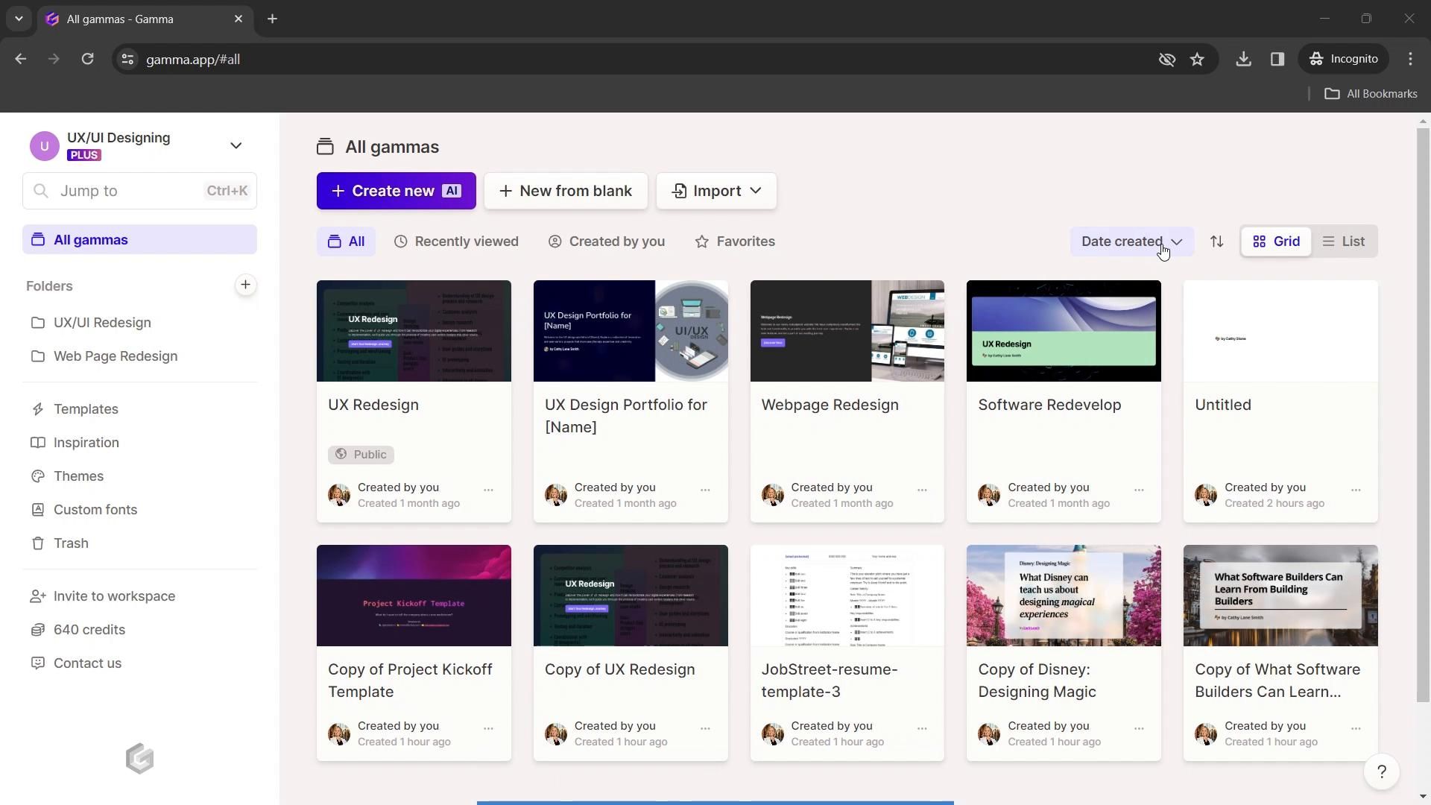Click the New from blank button
The height and width of the screenshot is (805, 1431).
566,191
